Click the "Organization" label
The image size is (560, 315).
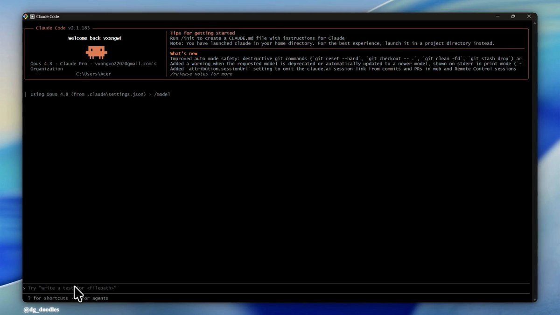pyautogui.click(x=47, y=69)
